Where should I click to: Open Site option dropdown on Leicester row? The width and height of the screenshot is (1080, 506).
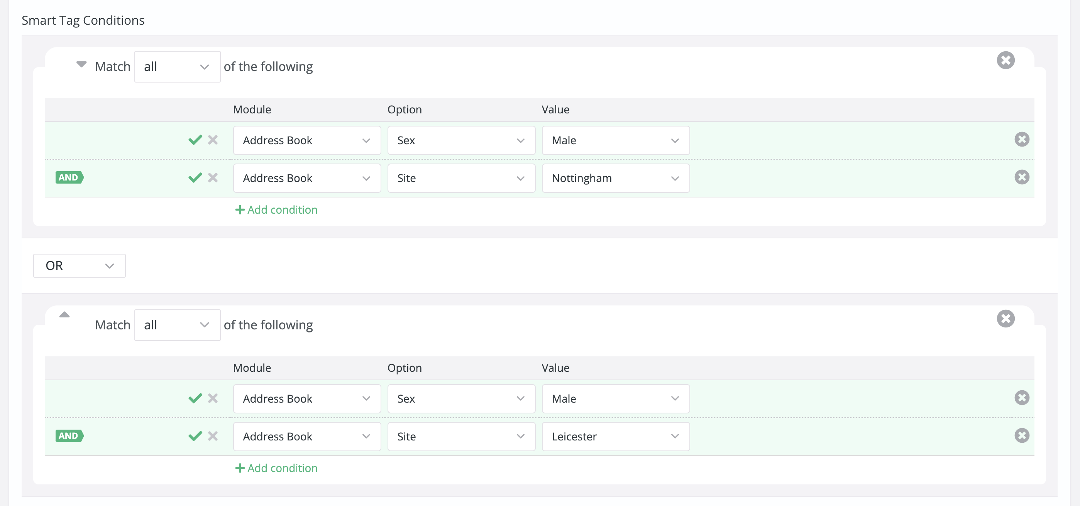461,437
